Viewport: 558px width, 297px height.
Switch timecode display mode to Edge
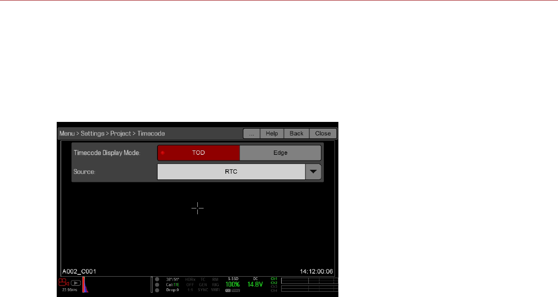click(x=280, y=153)
